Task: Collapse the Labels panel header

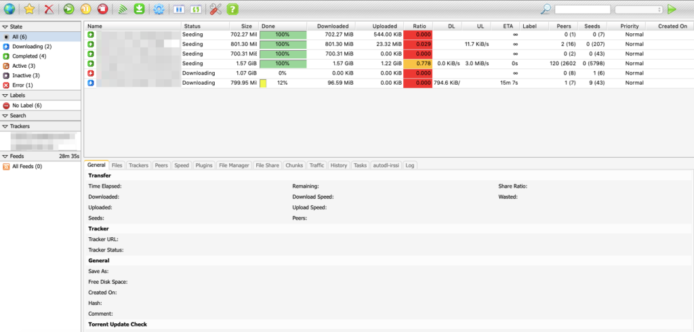Action: (40, 95)
